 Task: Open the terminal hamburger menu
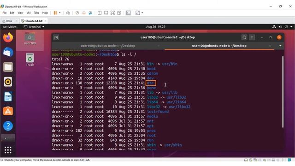(x=252, y=37)
